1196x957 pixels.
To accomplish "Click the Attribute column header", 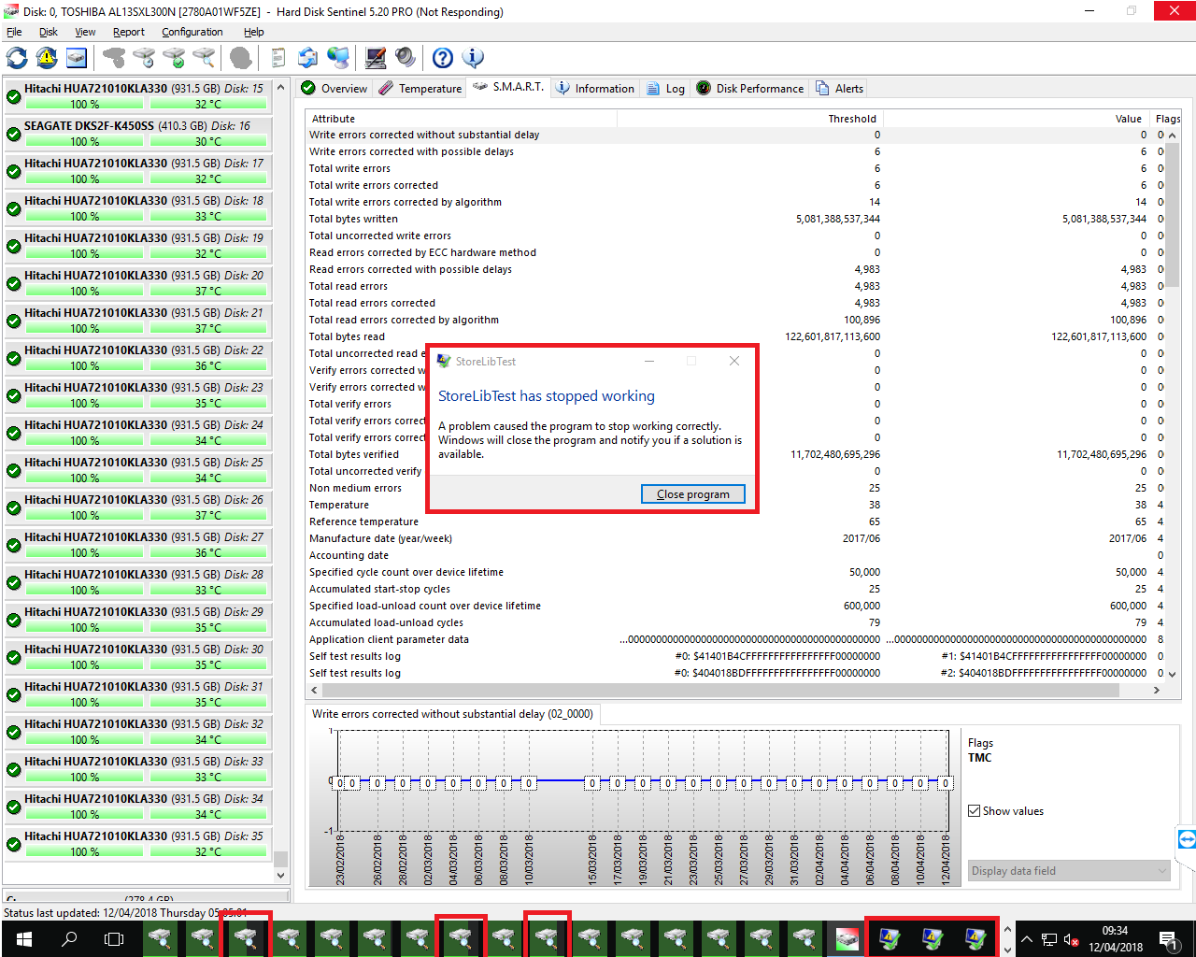I will (462, 119).
